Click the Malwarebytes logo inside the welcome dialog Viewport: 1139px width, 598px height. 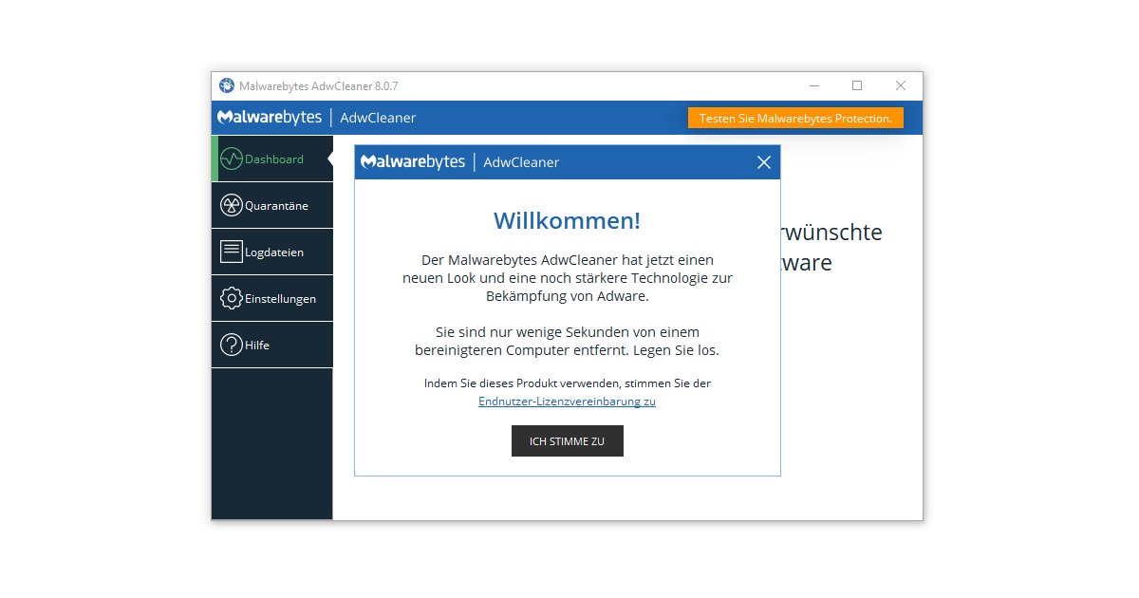414,161
